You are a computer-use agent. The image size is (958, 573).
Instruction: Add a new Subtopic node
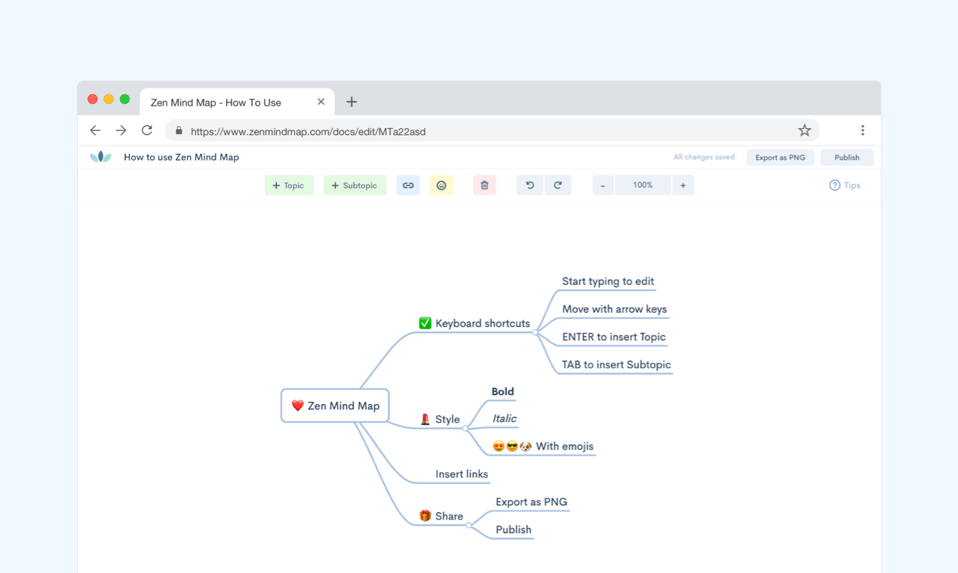(355, 185)
